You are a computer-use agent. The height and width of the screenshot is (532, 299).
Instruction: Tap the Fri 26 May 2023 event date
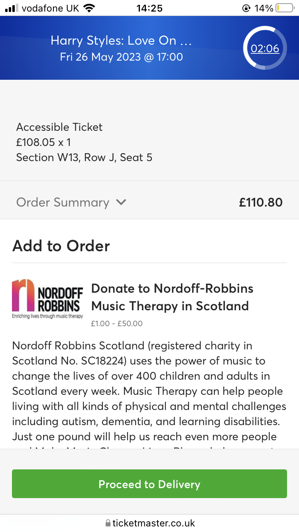121,57
